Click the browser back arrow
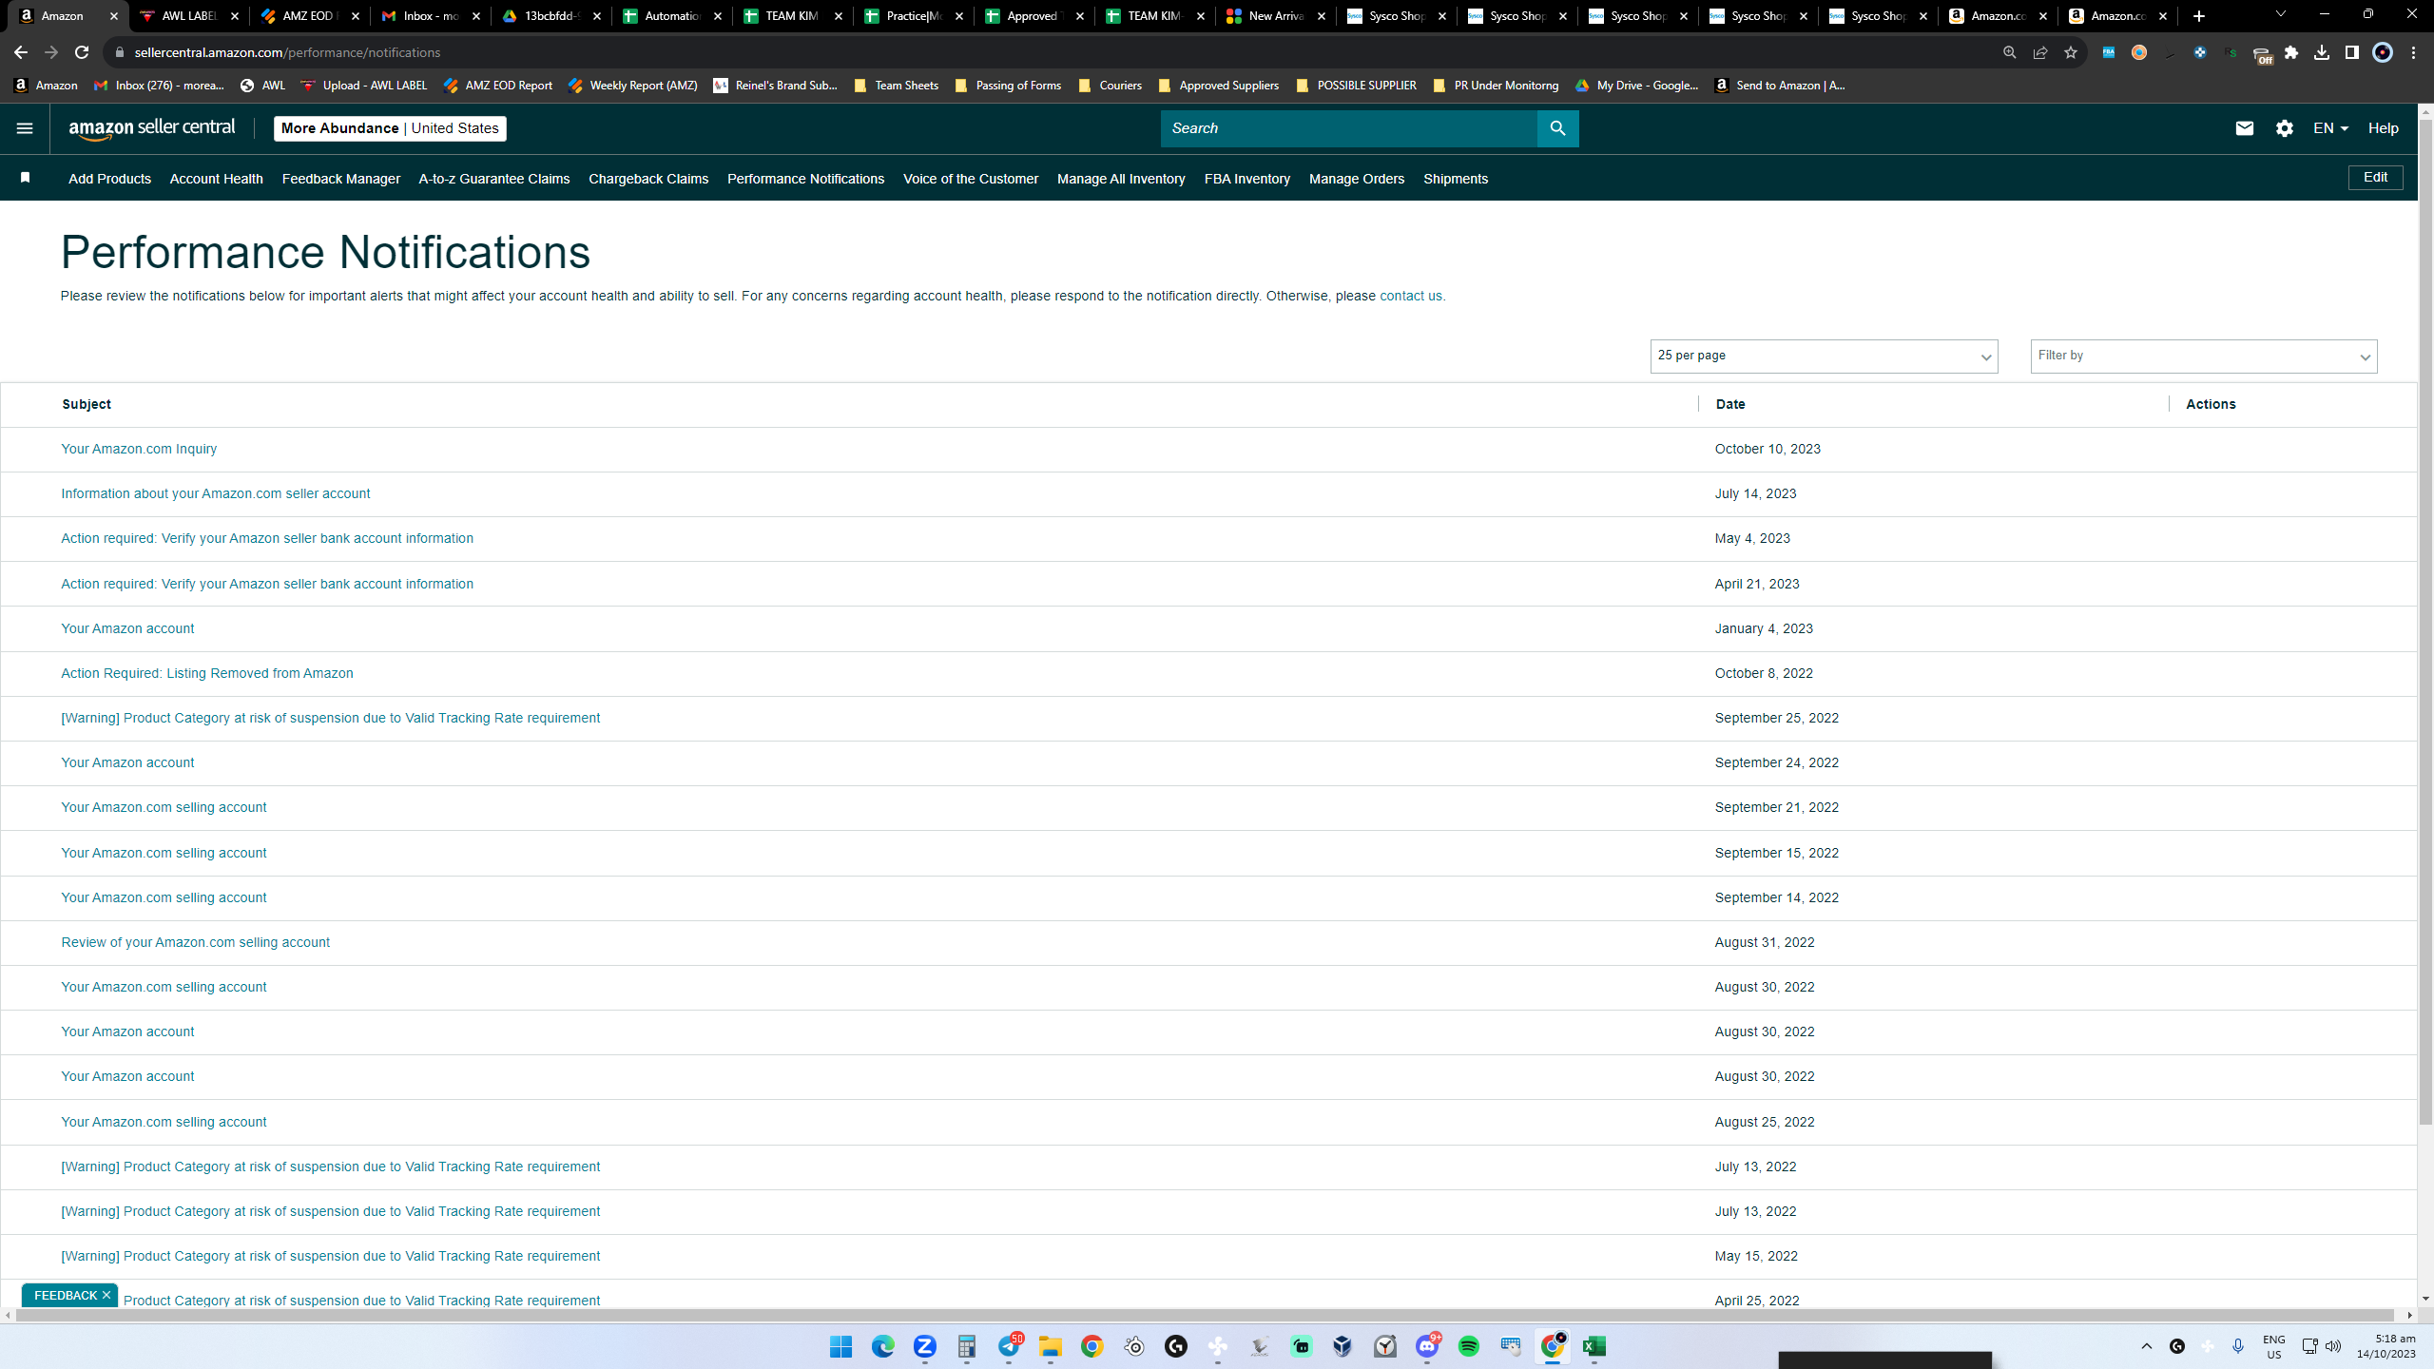This screenshot has width=2434, height=1369. pyautogui.click(x=21, y=52)
